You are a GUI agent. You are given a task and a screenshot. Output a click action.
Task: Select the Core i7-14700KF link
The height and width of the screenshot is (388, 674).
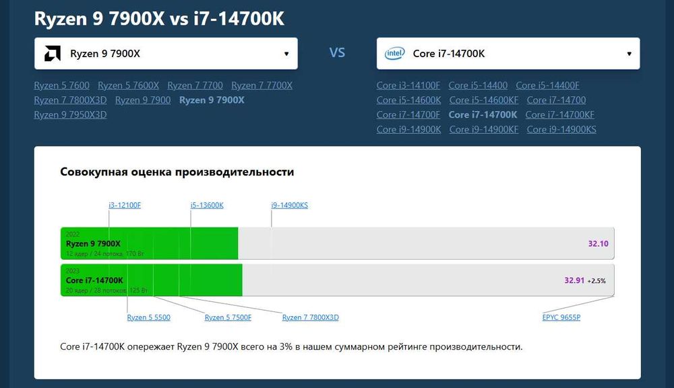(x=560, y=114)
